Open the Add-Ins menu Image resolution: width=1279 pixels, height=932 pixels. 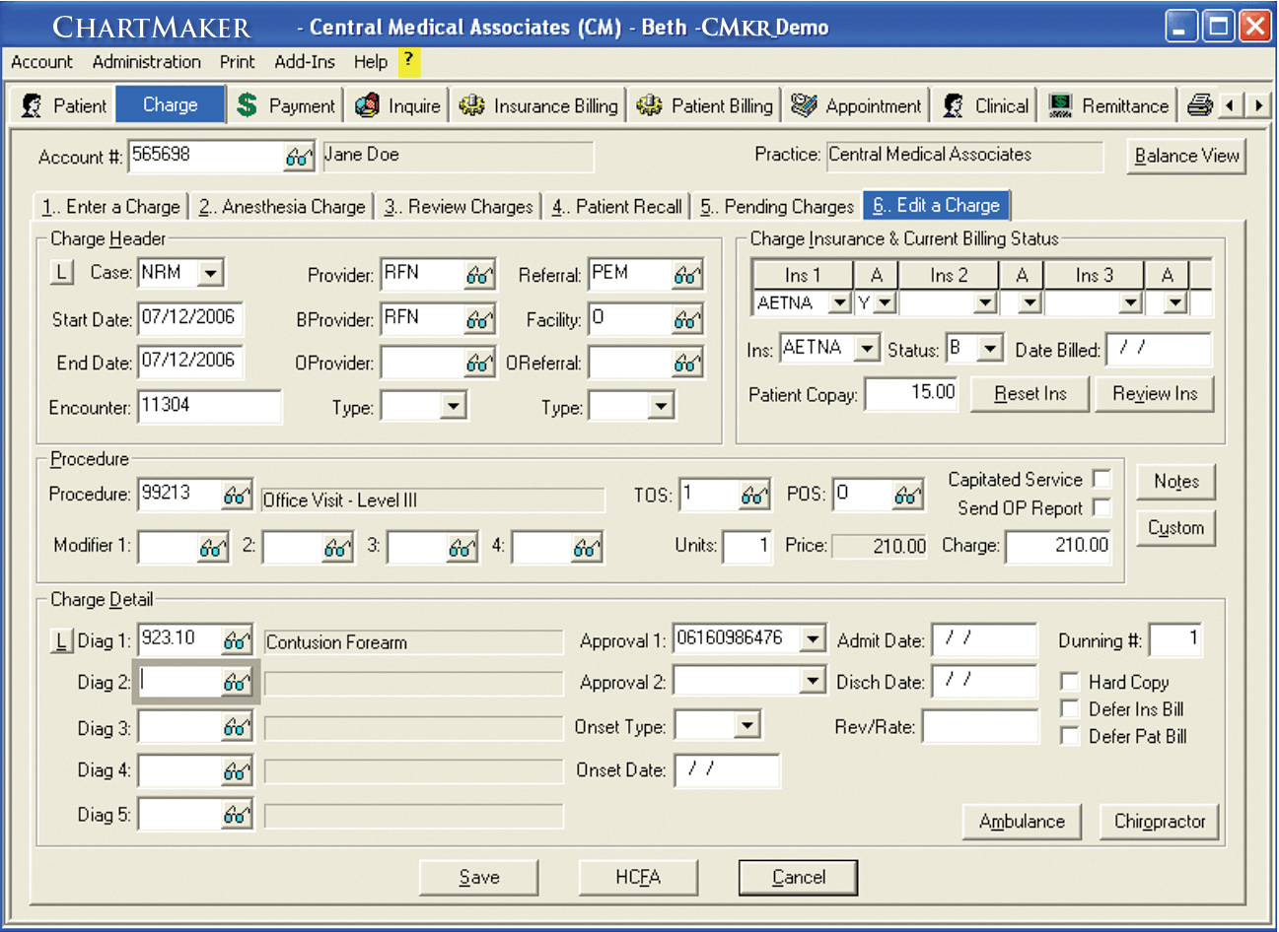point(305,61)
